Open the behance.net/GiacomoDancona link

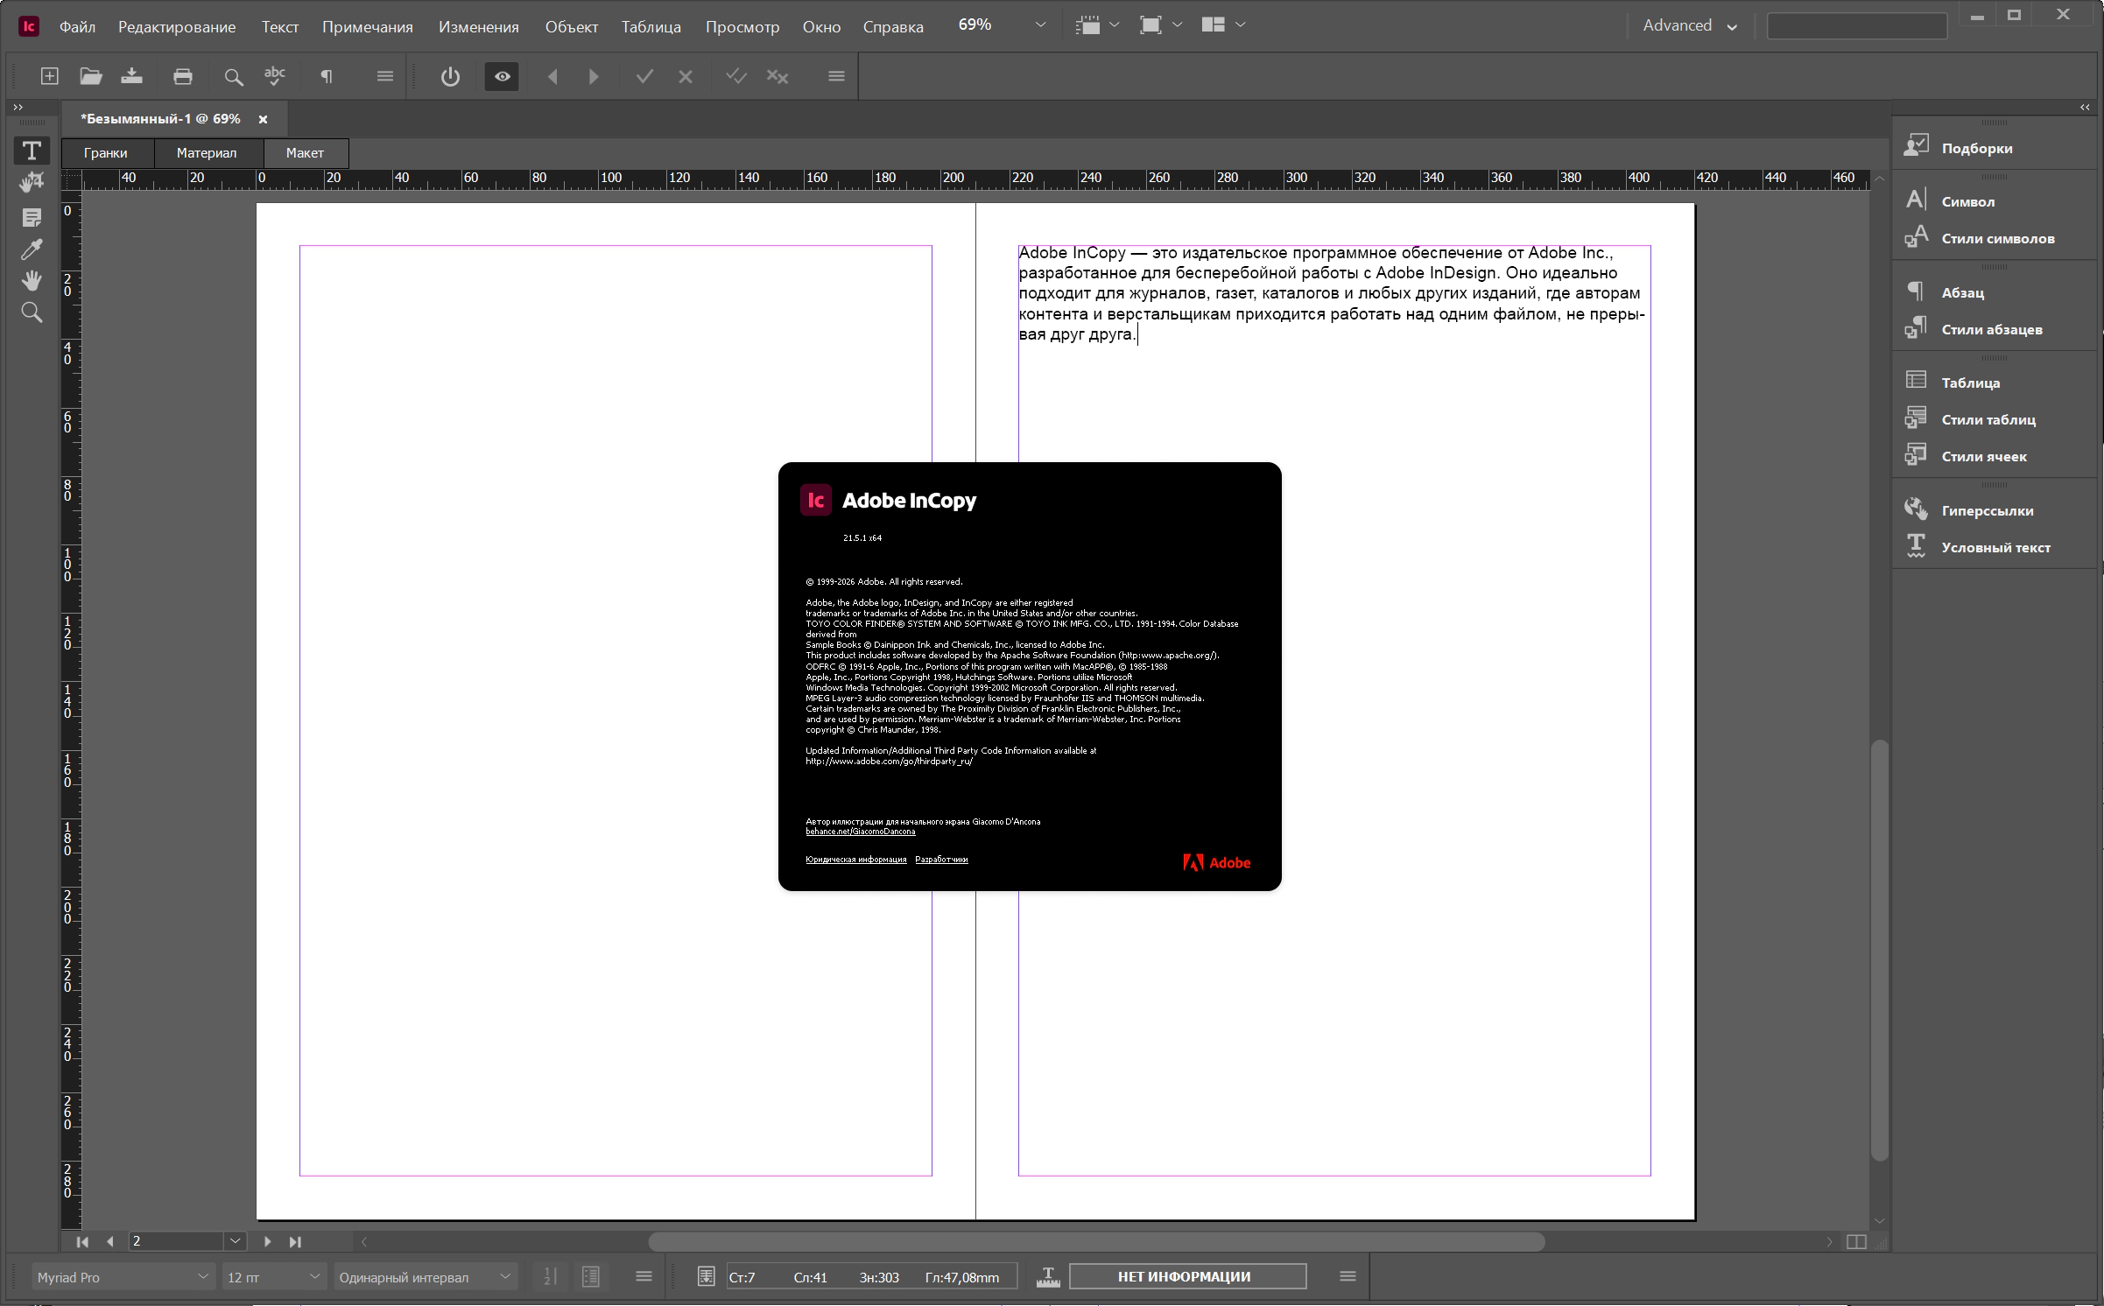tap(860, 832)
